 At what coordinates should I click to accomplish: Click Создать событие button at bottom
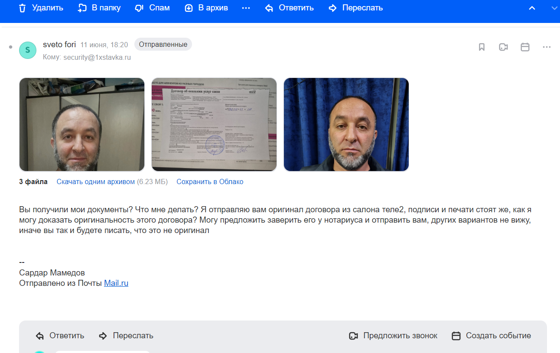click(491, 336)
